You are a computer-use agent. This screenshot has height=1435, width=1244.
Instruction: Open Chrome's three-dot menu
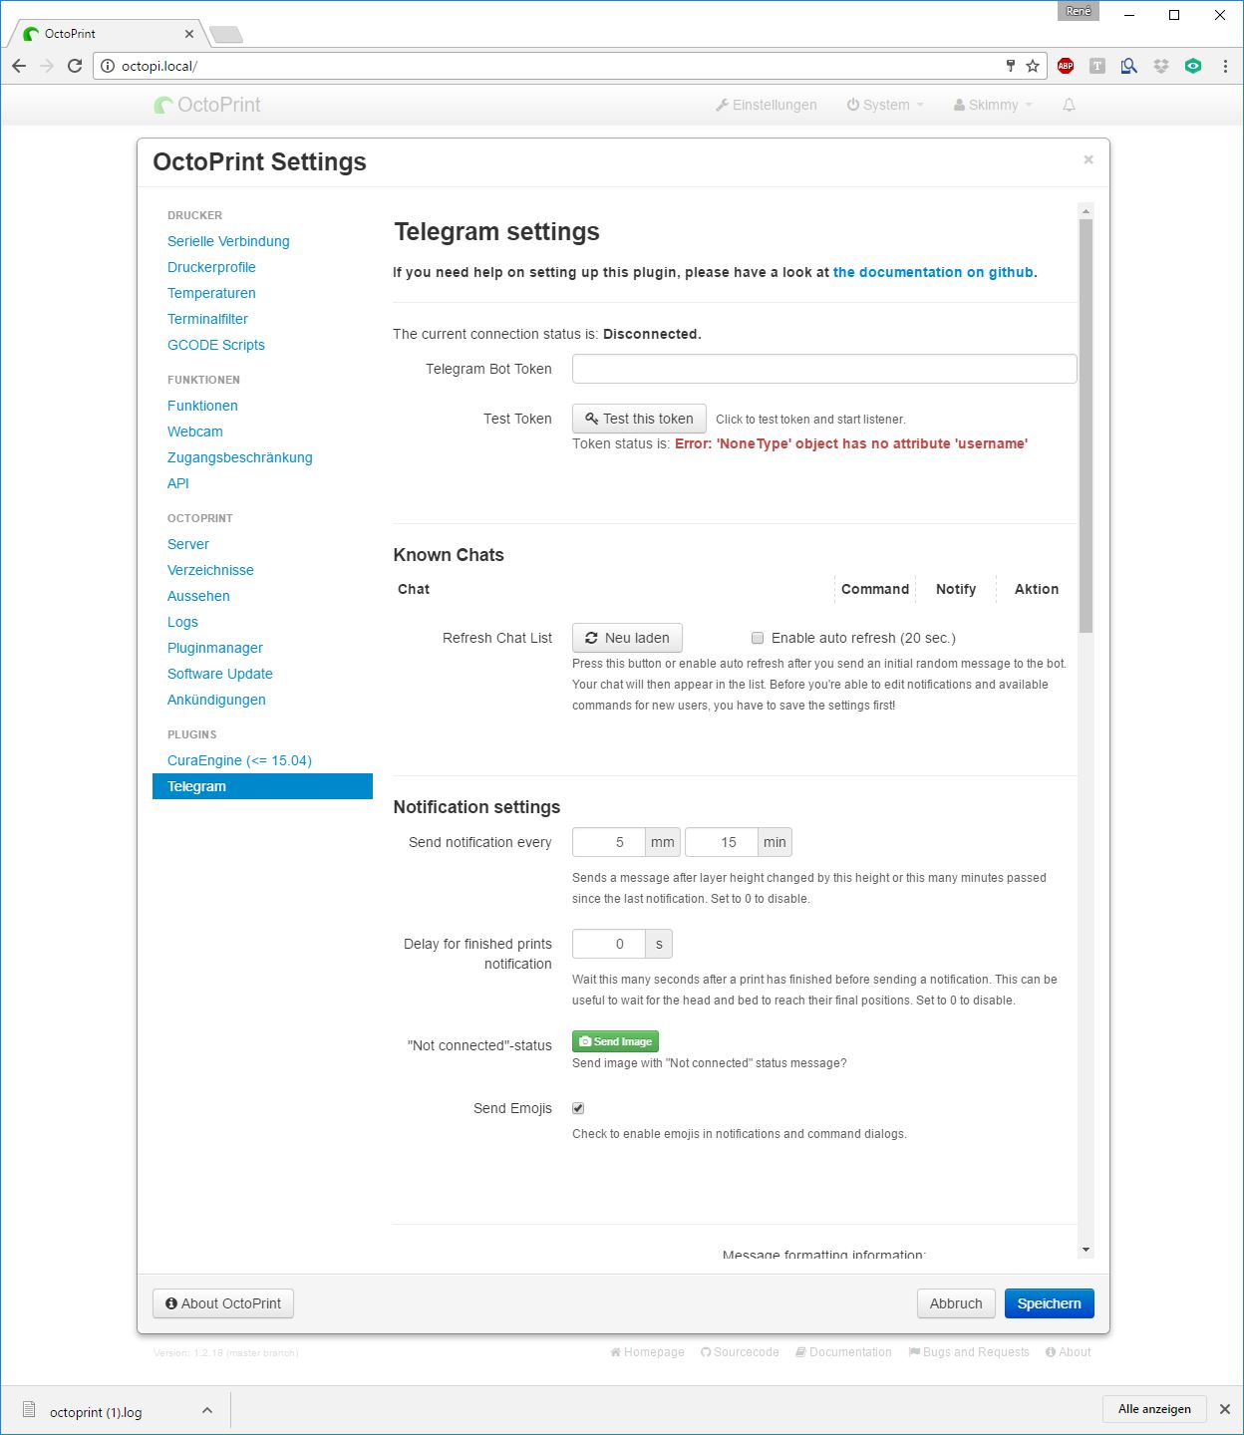[x=1225, y=66]
